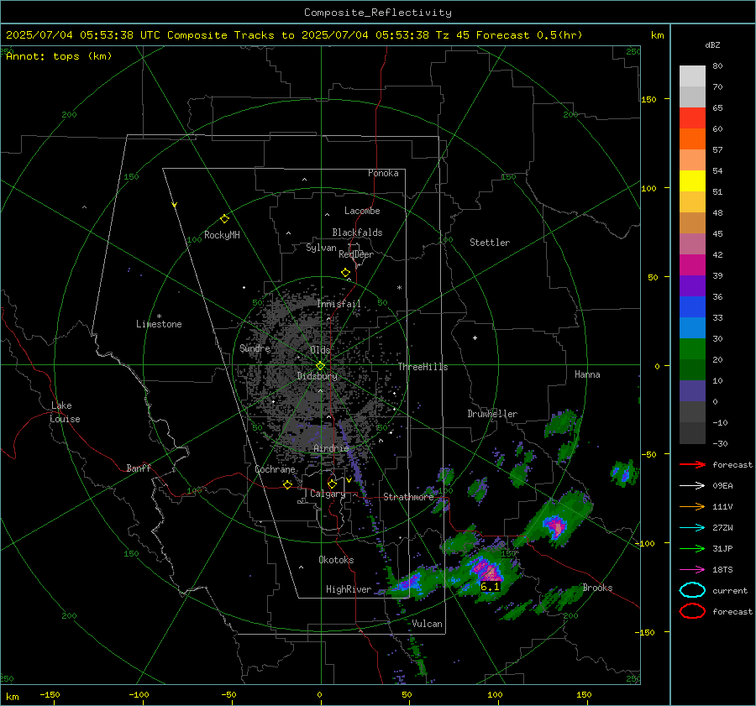The image size is (756, 706).
Task: Click the 'Airdrie' map label
Action: point(331,448)
